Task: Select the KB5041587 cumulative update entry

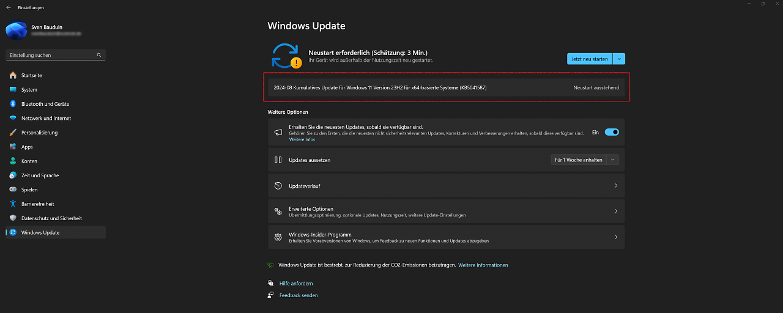Action: (x=446, y=87)
